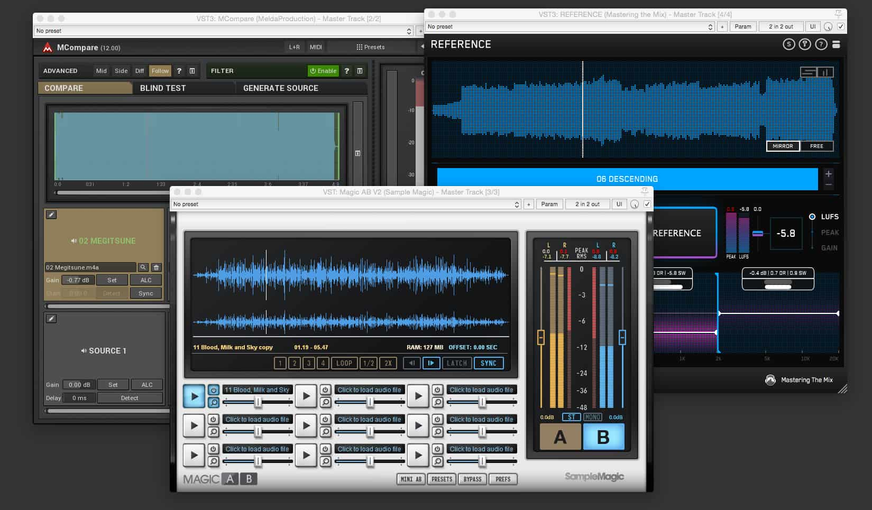Toggle REFERENCE window bypass checkbox
This screenshot has width=872, height=510.
[x=841, y=26]
